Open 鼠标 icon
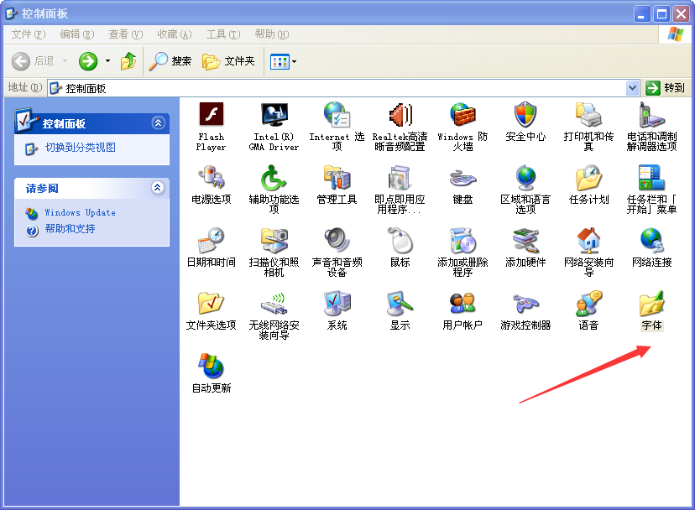 (400, 240)
